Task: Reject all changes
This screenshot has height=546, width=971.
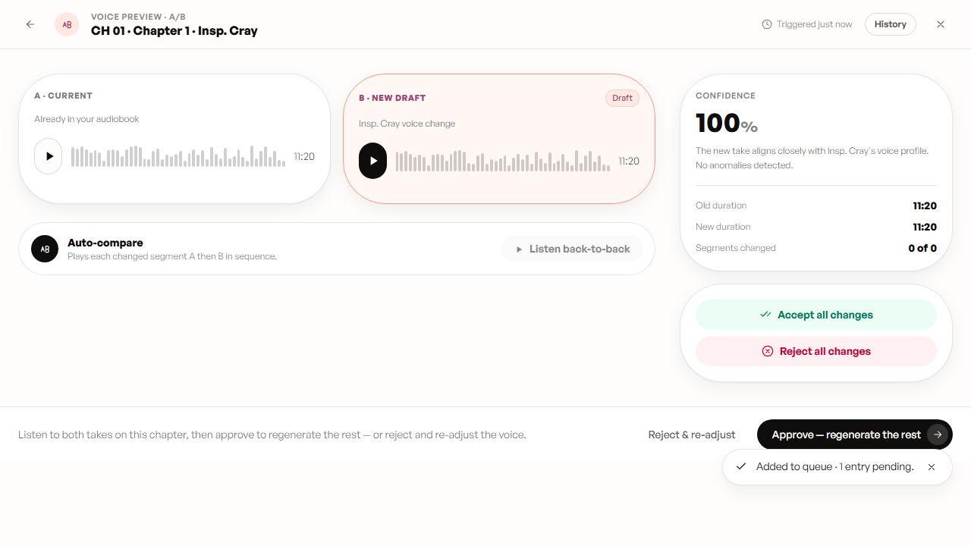Action: point(816,351)
